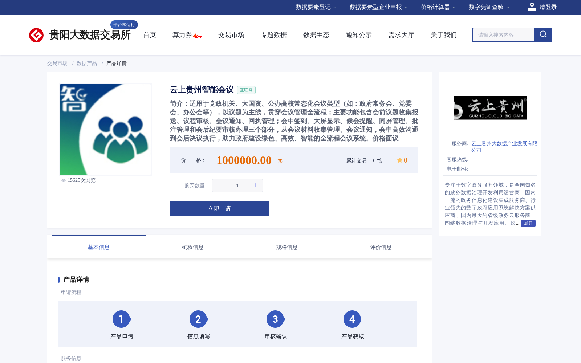Click the 立即申请 button
This screenshot has height=363, width=581.
(219, 209)
